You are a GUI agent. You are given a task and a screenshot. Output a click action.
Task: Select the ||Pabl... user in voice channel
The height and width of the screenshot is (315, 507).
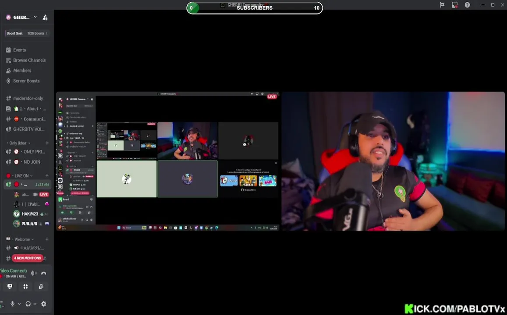[x=31, y=204]
